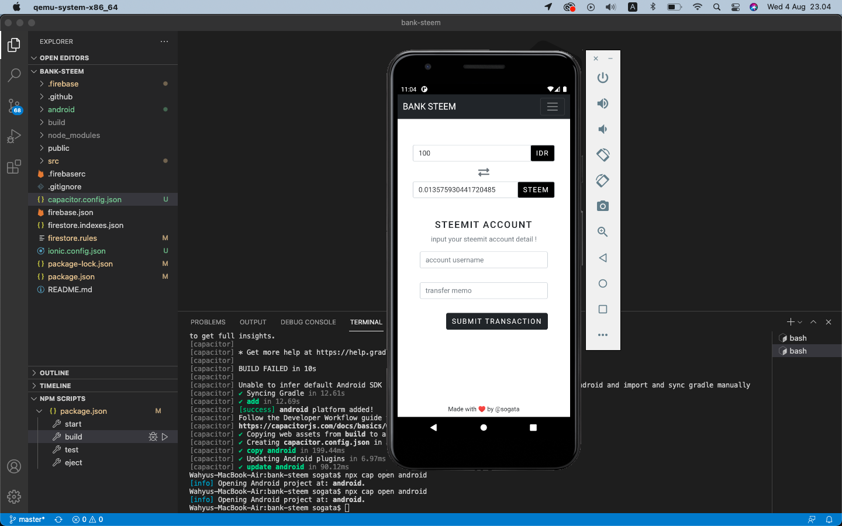
Task: Swap currencies with the exchange arrows icon
Action: tap(484, 172)
